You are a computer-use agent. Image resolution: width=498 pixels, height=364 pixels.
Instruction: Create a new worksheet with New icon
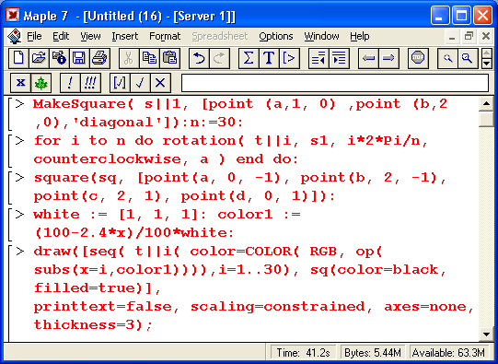18,58
